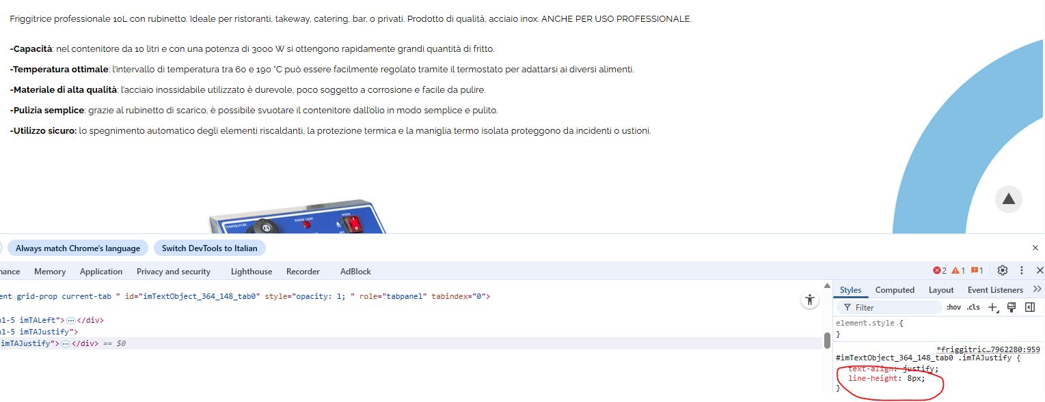Add a new style rule with plus icon
This screenshot has height=402, width=1045.
(x=994, y=307)
